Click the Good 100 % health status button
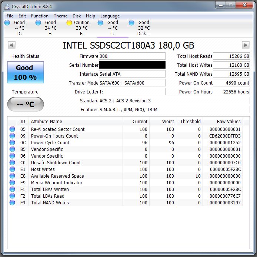The image size is (257, 257). [x=26, y=72]
